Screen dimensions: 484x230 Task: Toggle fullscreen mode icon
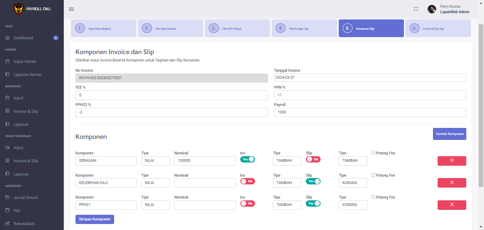(x=416, y=9)
